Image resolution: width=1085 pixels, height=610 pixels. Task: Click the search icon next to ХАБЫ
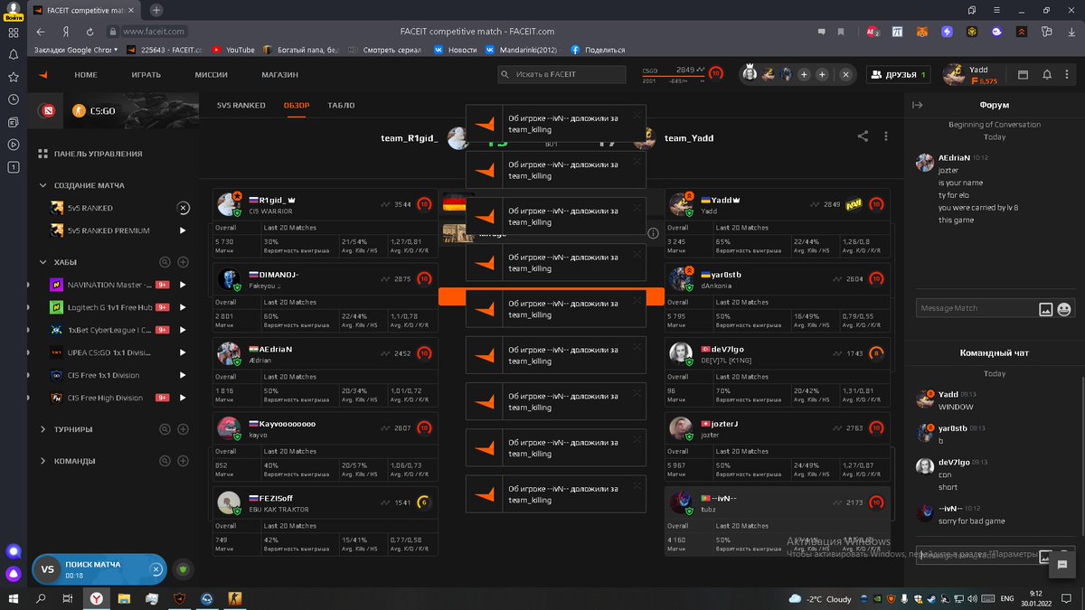(165, 262)
